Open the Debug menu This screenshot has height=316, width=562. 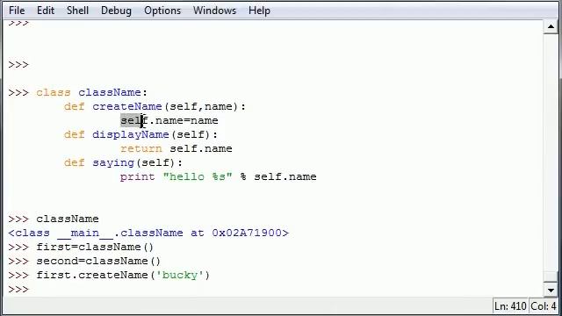(116, 11)
